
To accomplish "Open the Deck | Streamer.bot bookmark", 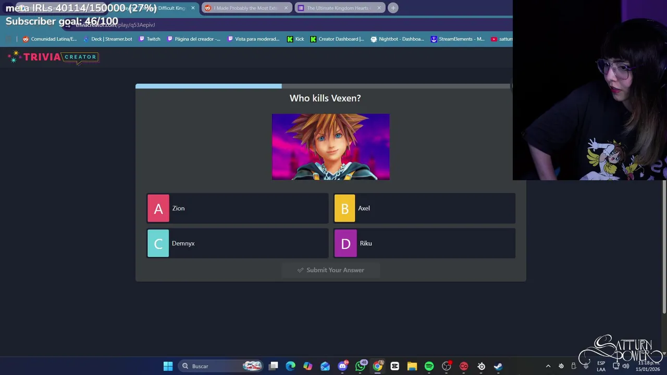I will [107, 39].
